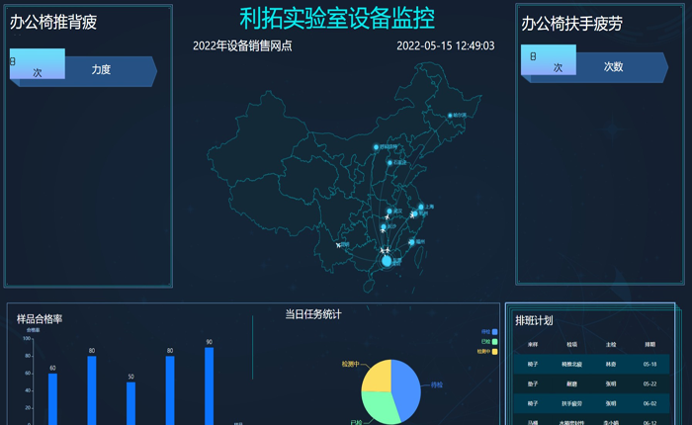Click the Shijiazhuang (石家庄) map marker
The image size is (692, 425).
click(389, 162)
